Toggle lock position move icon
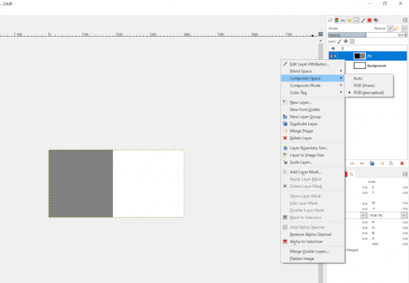 (x=346, y=41)
